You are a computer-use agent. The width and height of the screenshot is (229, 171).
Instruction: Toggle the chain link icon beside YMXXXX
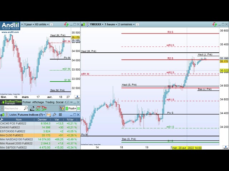coord(87,24)
